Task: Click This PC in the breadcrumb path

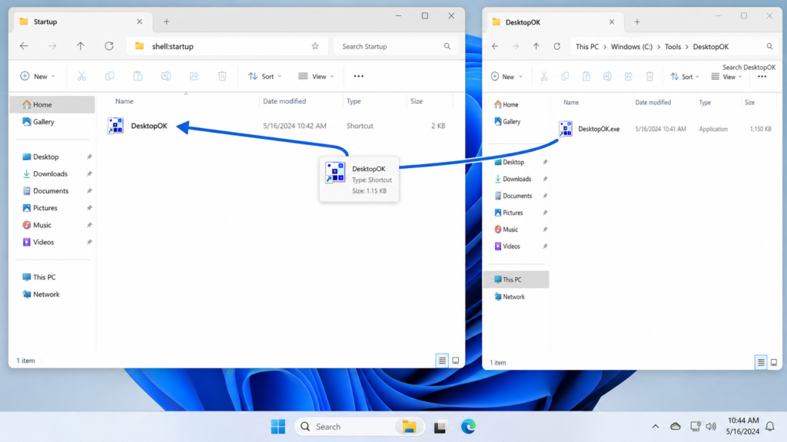Action: [x=586, y=47]
